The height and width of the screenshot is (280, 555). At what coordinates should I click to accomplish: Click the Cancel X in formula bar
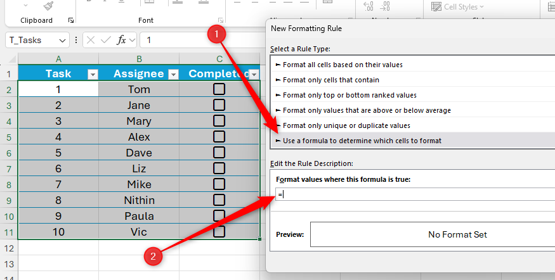point(91,40)
